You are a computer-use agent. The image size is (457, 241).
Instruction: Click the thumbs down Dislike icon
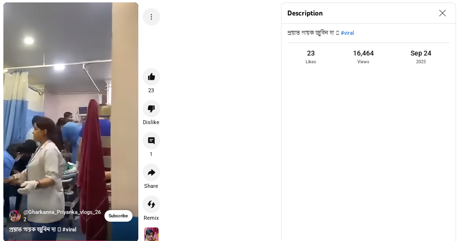151,109
